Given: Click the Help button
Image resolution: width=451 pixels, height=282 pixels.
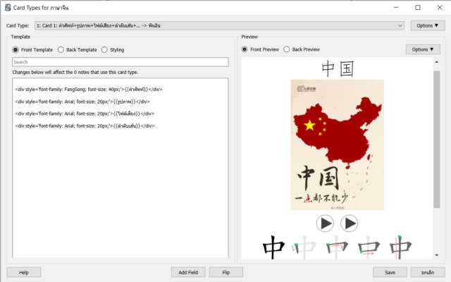Looking at the screenshot, I should point(23,272).
